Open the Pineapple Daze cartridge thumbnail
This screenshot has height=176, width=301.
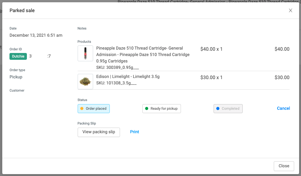pos(85,53)
